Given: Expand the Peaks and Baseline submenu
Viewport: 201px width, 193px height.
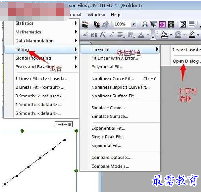Looking at the screenshot, I should coord(42,67).
